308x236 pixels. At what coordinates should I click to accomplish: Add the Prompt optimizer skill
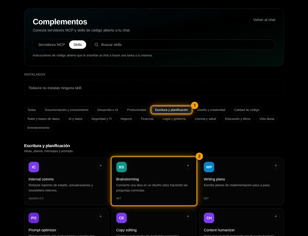[x=100, y=216]
